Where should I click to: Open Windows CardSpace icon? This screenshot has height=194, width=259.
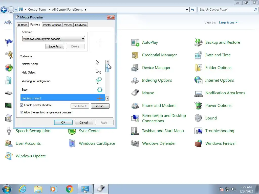point(72,143)
